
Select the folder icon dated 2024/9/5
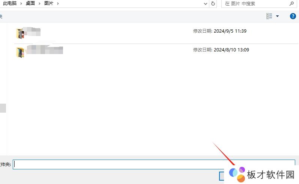coord(20,33)
